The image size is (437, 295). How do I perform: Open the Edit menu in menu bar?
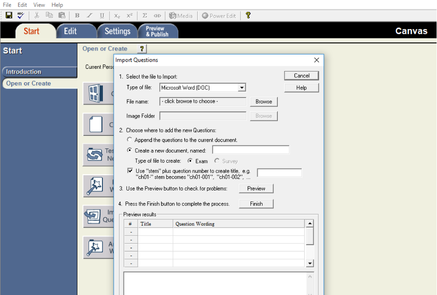click(22, 5)
